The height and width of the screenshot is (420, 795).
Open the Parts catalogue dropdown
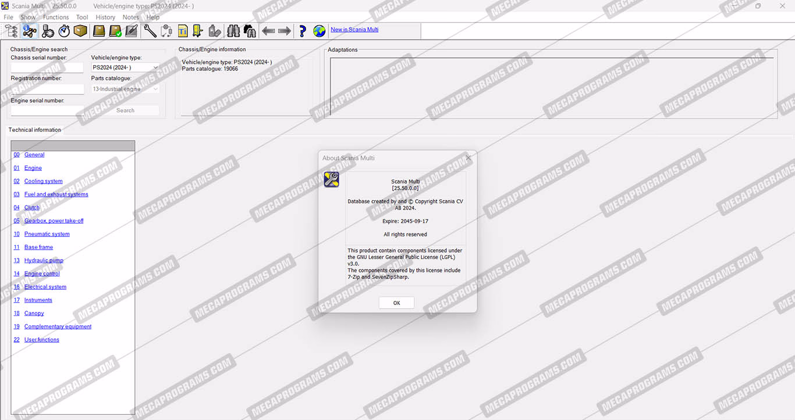[x=125, y=89]
